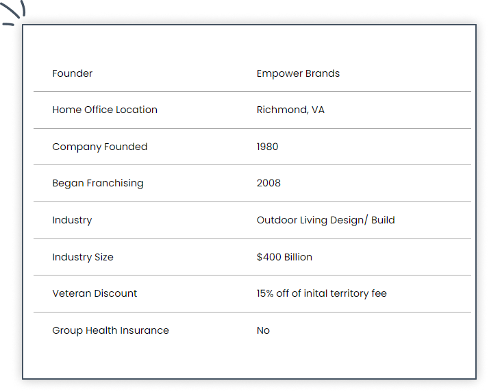This screenshot has width=489, height=392.
Task: Click the divider line below Founder row
Action: (x=252, y=91)
